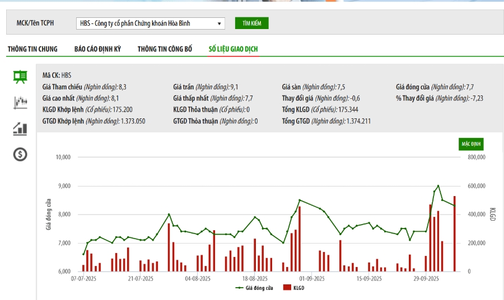Screen dimensions: 504x300
Task: Click the 07-07-2025 date label on axis
Action: click(x=83, y=278)
